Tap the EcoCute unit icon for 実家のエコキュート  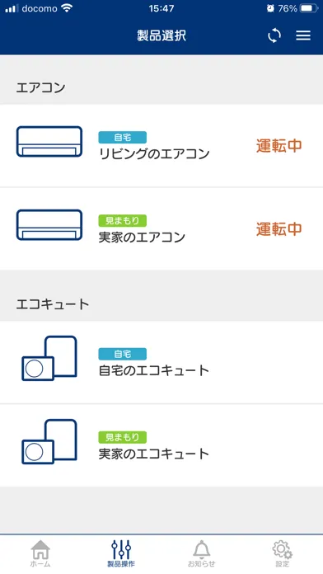pyautogui.click(x=49, y=441)
